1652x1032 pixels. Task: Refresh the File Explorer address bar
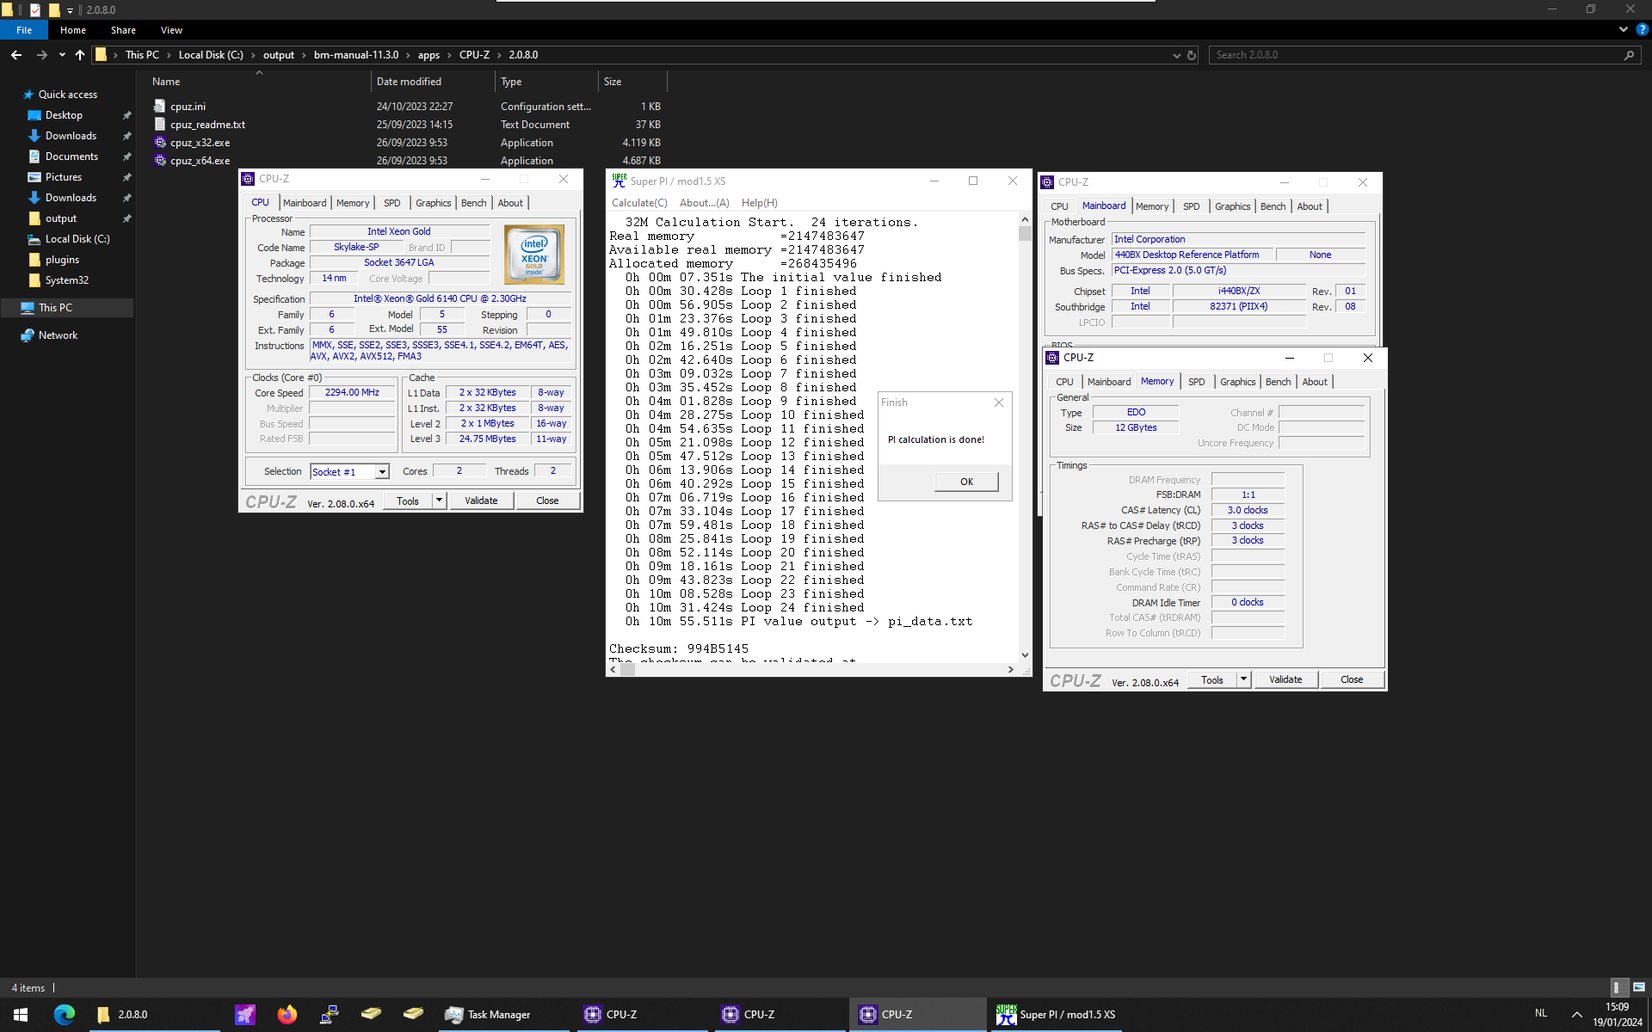tap(1192, 55)
